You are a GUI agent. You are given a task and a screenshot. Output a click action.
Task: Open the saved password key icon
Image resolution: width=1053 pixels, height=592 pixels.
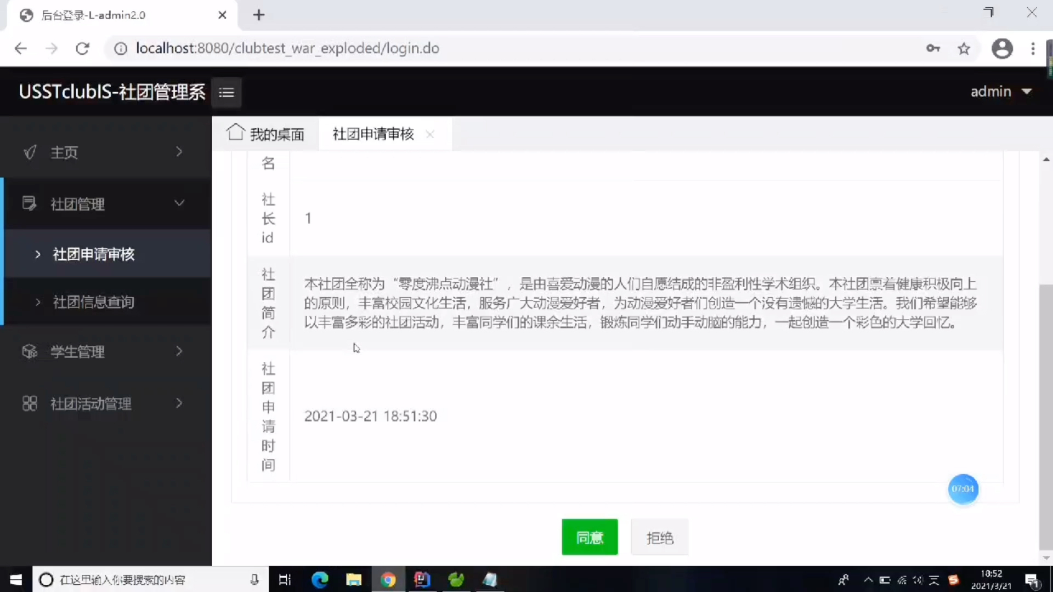tap(933, 48)
